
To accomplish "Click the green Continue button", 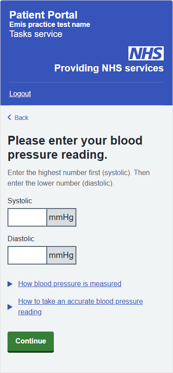I will point(31,342).
